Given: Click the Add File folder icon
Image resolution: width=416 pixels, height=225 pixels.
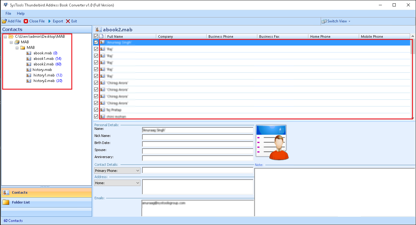Looking at the screenshot, I should pos(4,21).
